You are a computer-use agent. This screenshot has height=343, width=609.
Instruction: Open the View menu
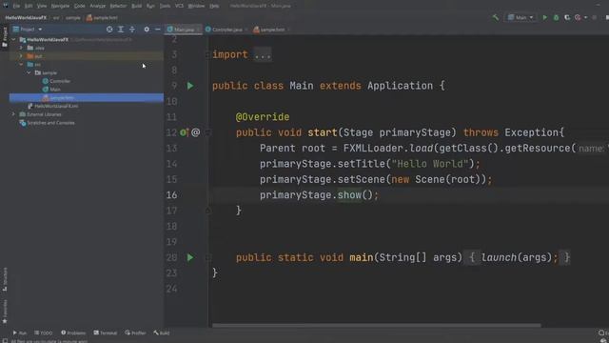click(42, 6)
